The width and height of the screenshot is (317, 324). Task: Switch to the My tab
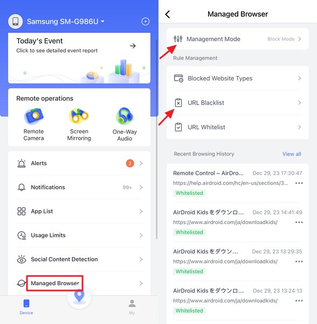(132, 307)
